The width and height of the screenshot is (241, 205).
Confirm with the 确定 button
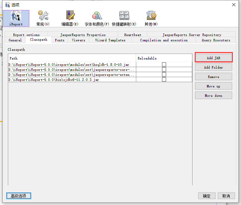click(207, 196)
